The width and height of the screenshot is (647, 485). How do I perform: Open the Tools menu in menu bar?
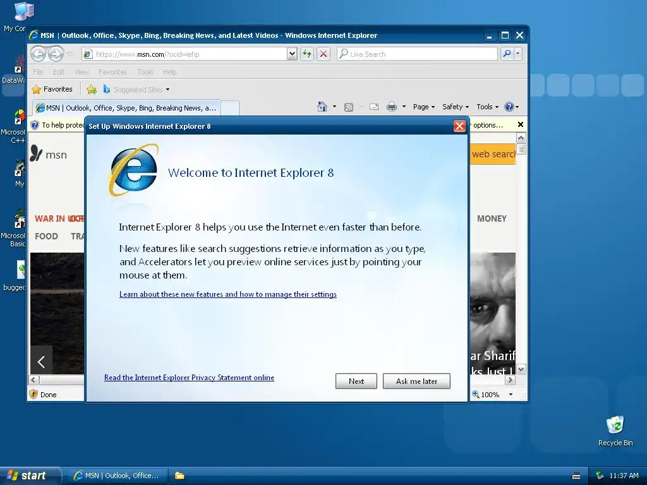click(145, 72)
